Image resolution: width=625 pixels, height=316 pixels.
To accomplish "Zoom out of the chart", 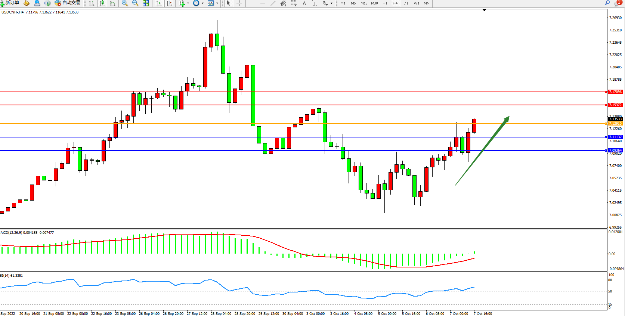I will click(135, 3).
